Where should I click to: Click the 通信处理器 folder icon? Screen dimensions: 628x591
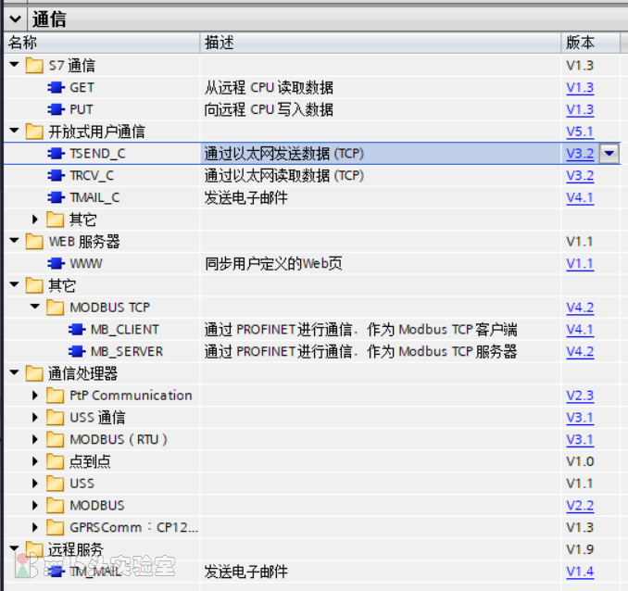coord(34,373)
